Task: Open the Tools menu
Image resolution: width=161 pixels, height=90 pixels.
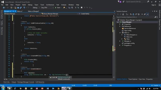Action: (42, 5)
